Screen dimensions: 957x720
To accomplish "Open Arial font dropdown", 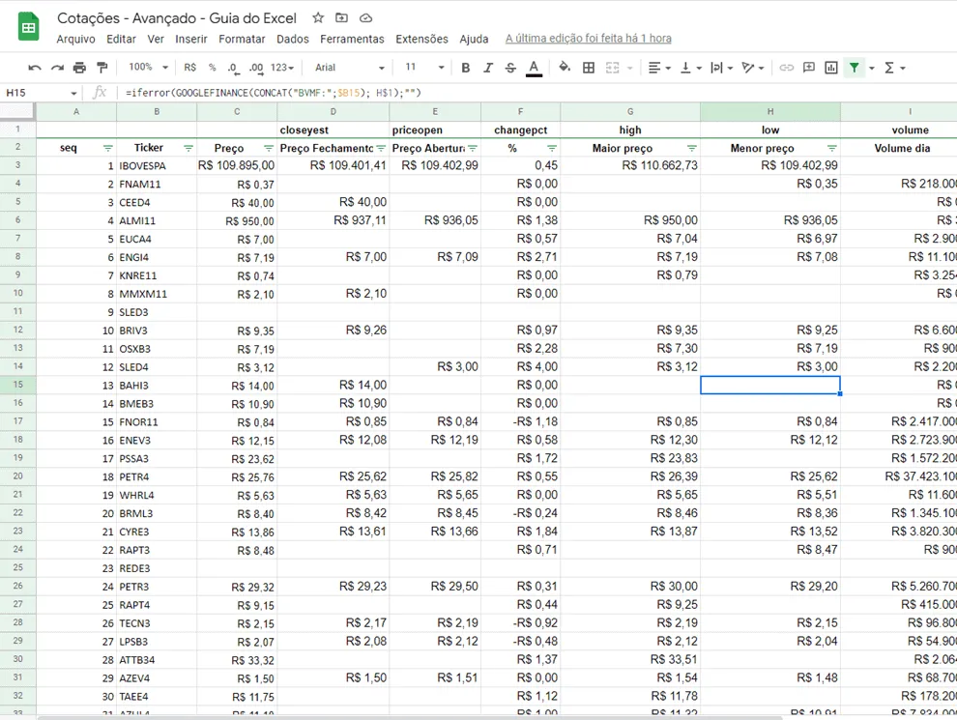I will [350, 68].
